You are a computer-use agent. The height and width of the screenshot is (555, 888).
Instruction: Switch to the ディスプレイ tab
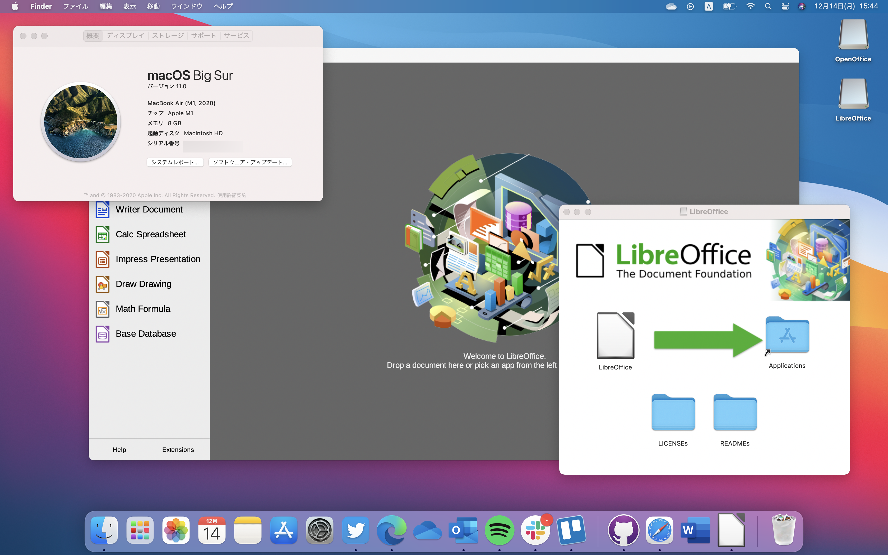tap(125, 35)
